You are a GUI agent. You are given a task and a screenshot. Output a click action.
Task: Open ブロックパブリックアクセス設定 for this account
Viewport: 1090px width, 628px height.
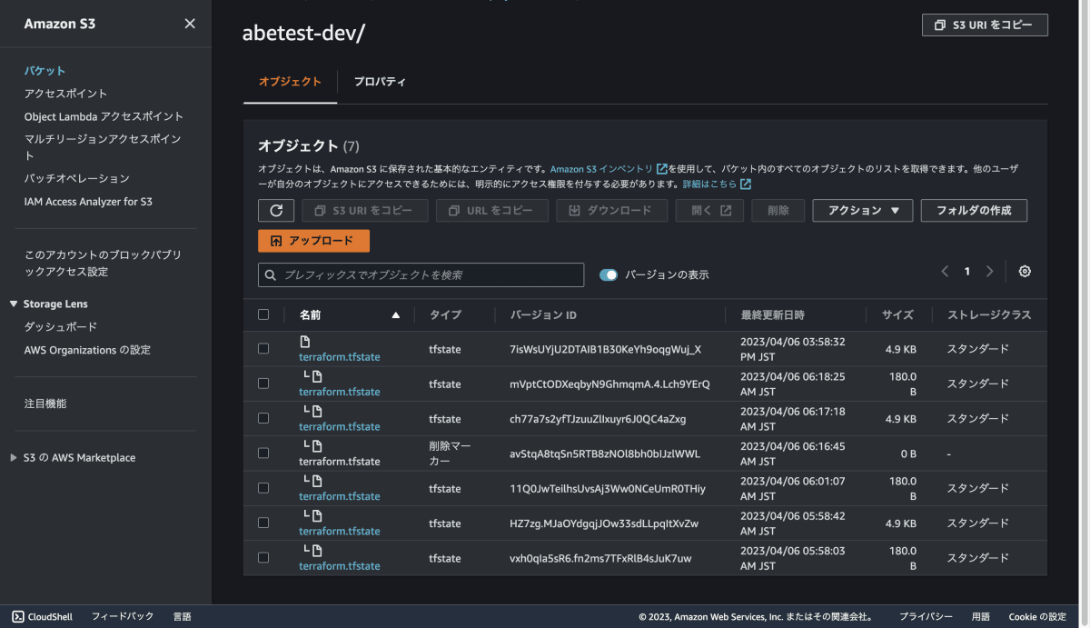[x=103, y=264]
